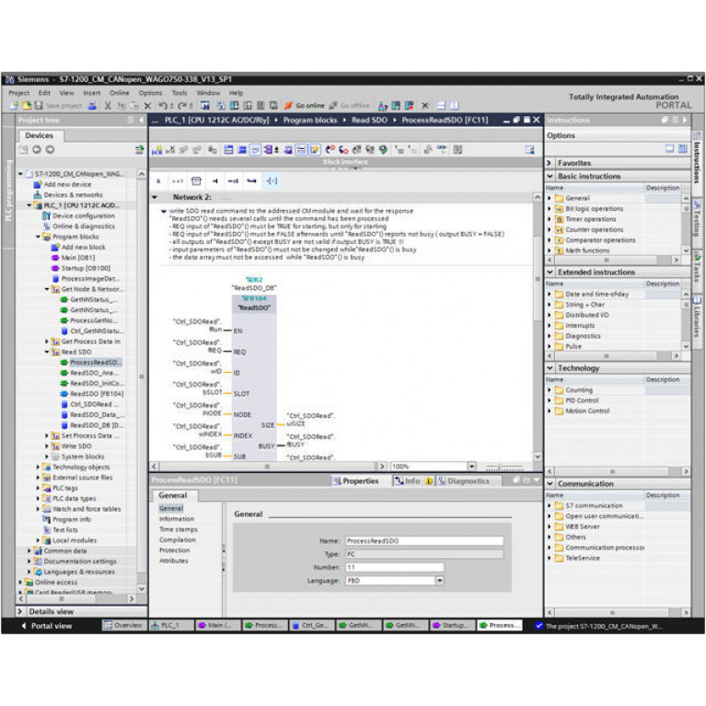This screenshot has width=706, height=706.
Task: Create a new project via toolbar icon
Action: tap(14, 106)
